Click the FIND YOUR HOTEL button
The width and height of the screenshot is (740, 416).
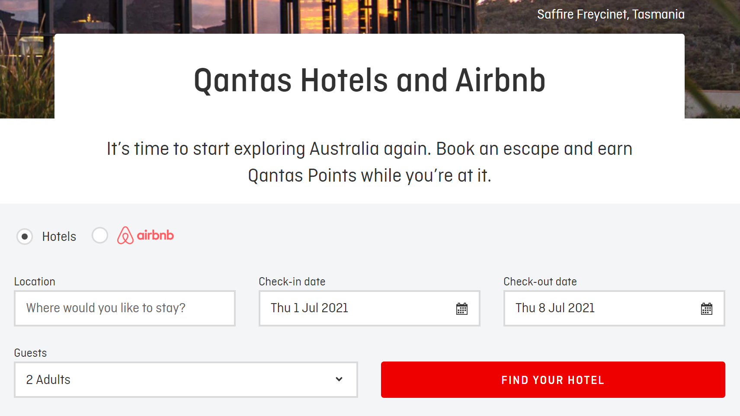(x=553, y=380)
